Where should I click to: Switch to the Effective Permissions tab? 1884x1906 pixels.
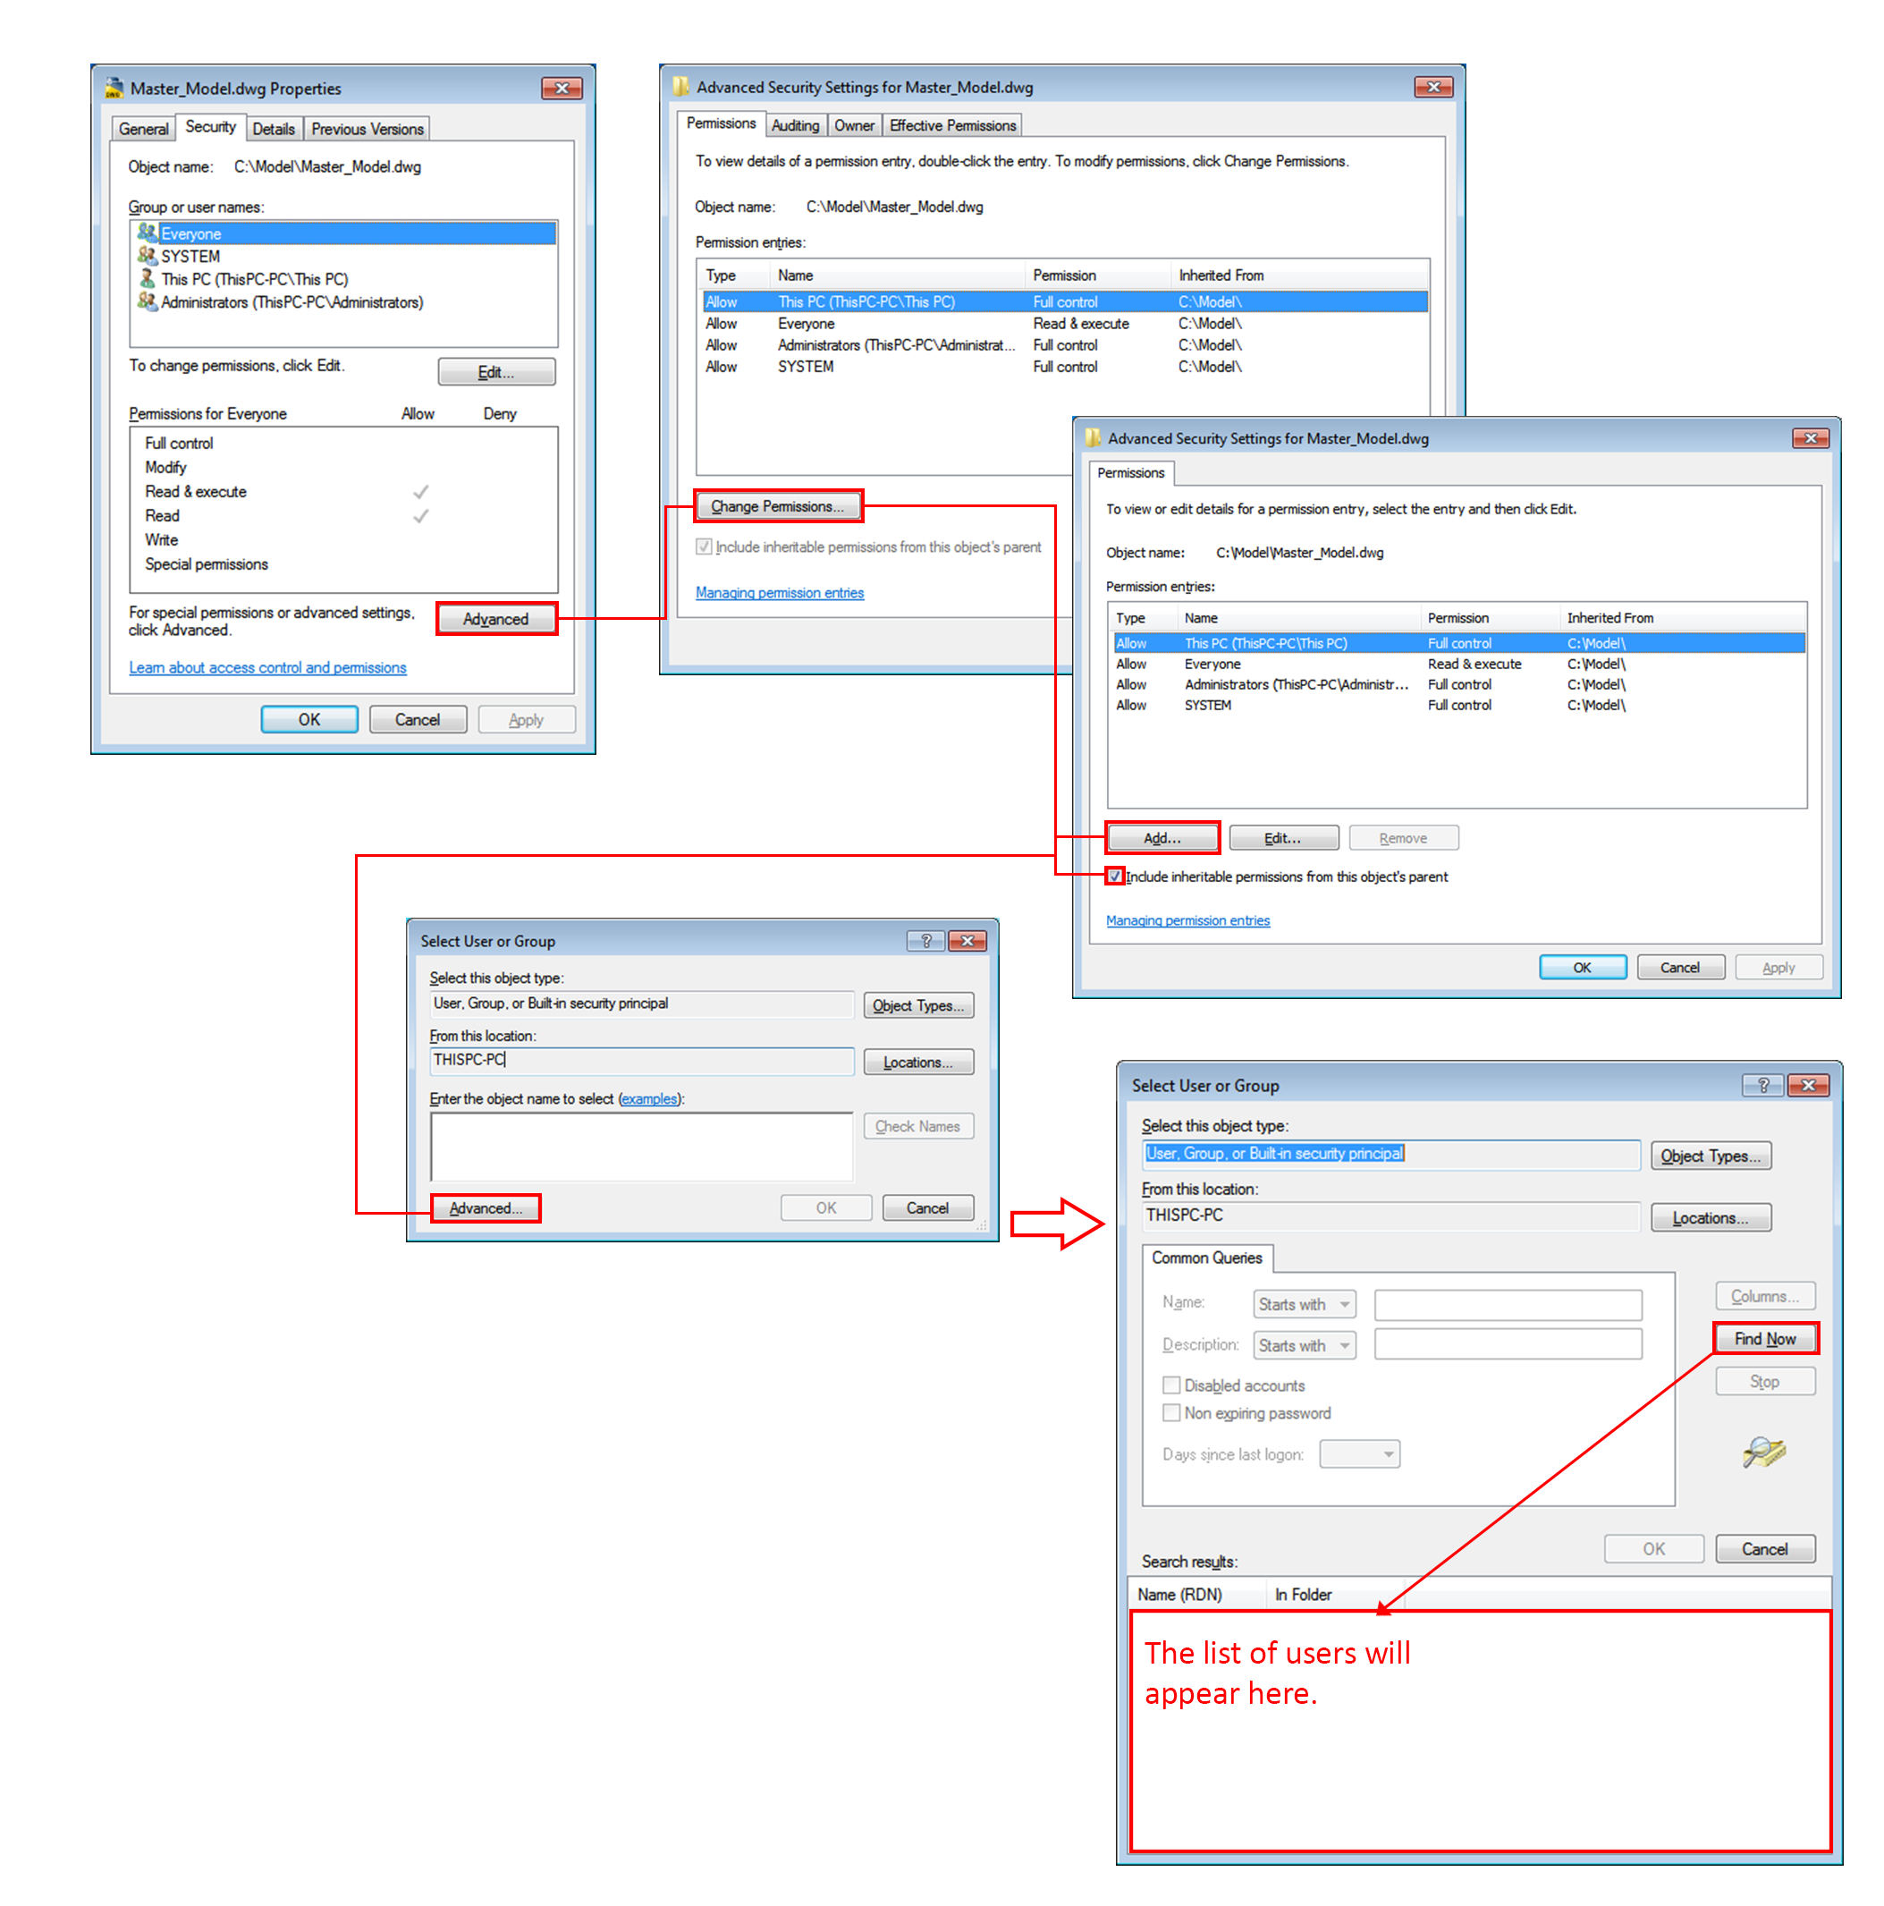[952, 125]
